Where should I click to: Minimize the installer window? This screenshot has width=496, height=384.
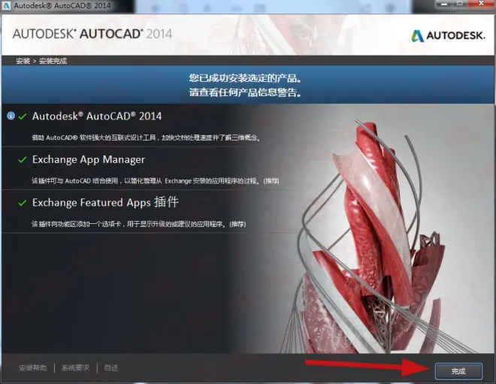pos(444,4)
